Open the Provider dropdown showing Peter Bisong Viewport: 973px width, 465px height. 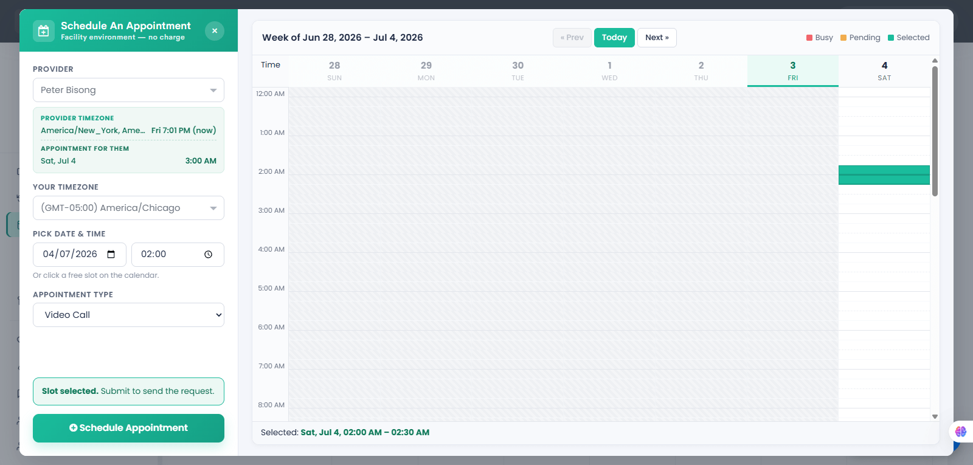[128, 90]
